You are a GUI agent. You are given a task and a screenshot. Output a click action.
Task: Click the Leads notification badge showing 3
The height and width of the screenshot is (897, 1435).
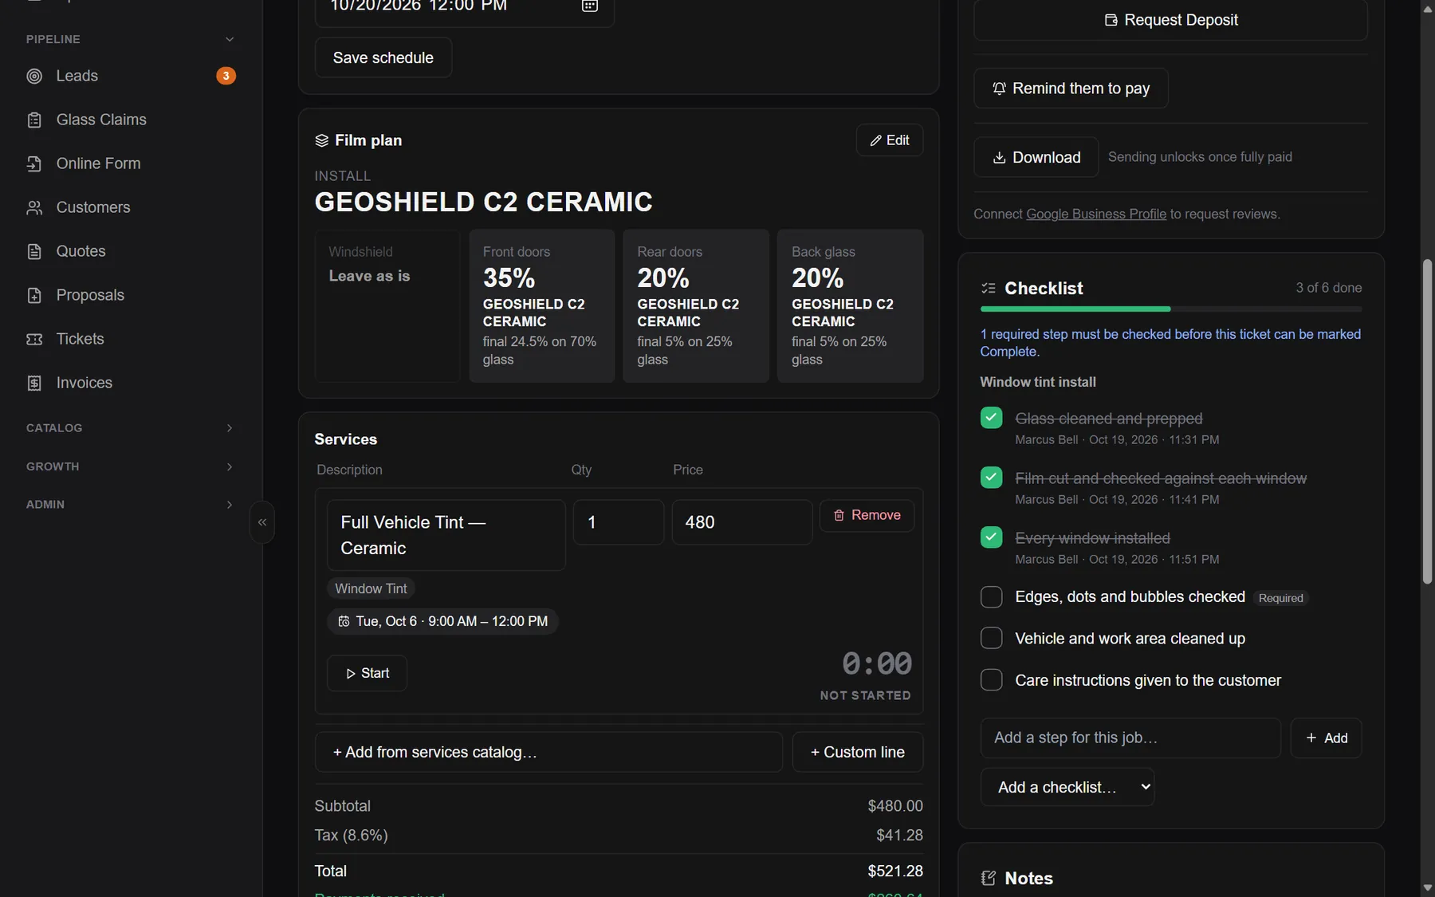click(226, 76)
